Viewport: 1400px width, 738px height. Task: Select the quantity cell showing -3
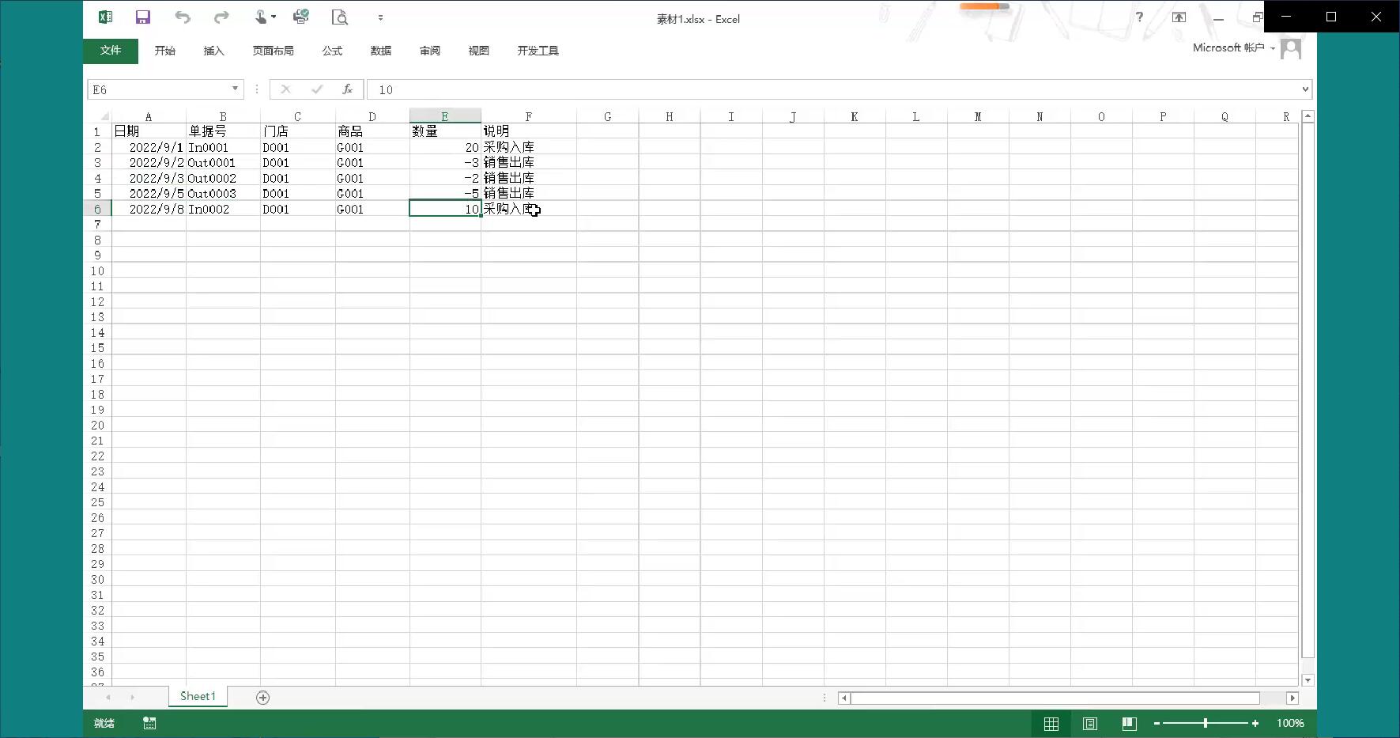pyautogui.click(x=445, y=162)
